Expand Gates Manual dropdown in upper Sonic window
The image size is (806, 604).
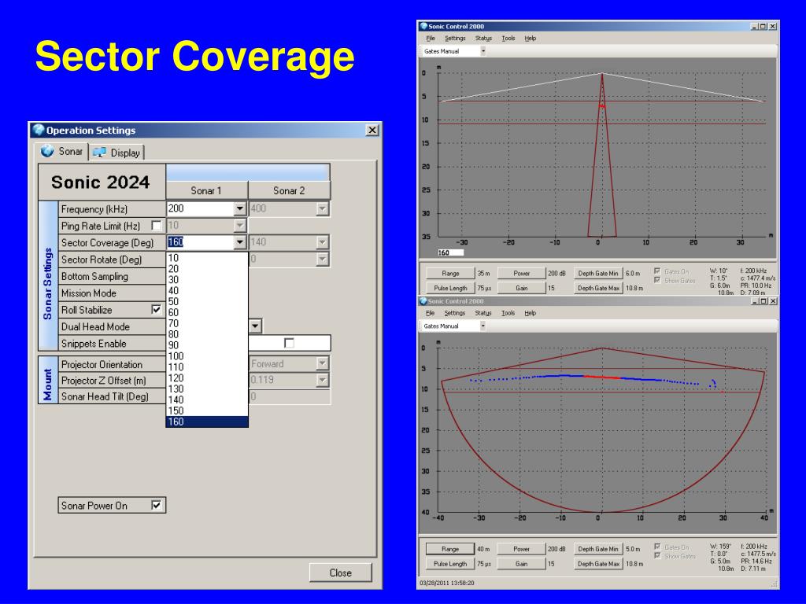(482, 51)
